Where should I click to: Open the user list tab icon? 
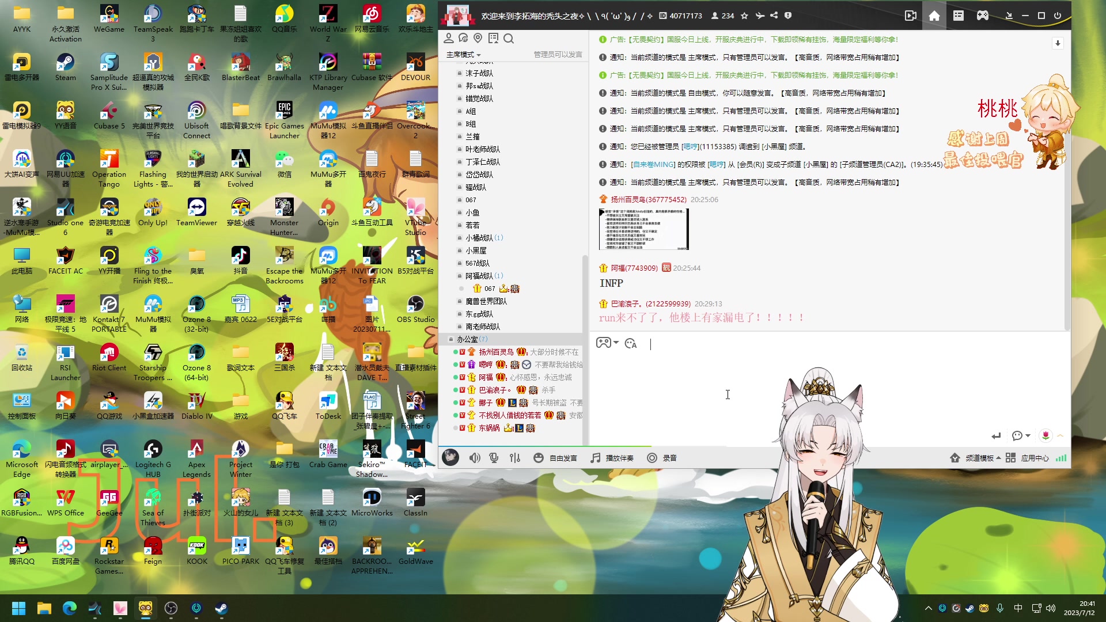pyautogui.click(x=448, y=39)
